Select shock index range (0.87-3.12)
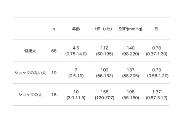Viewport: 183px width, 137px height. [x=157, y=98]
